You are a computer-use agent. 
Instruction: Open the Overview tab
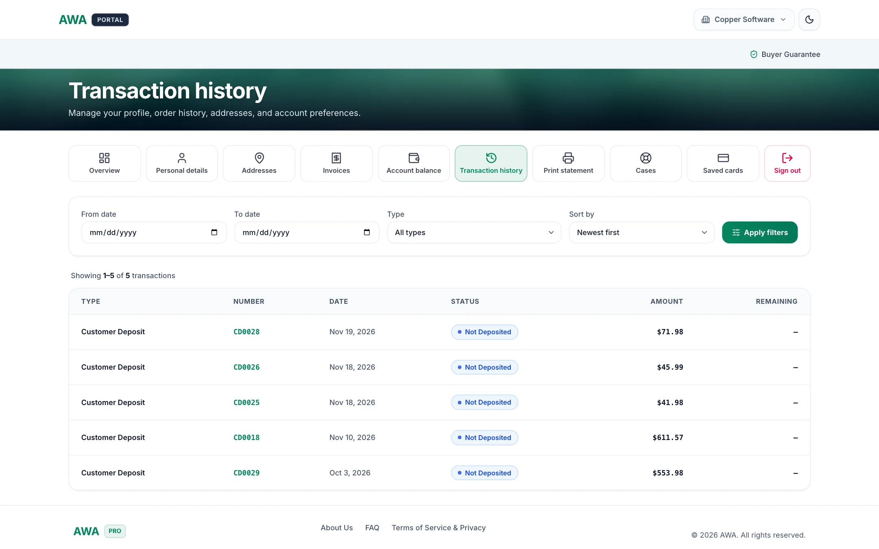pos(105,163)
